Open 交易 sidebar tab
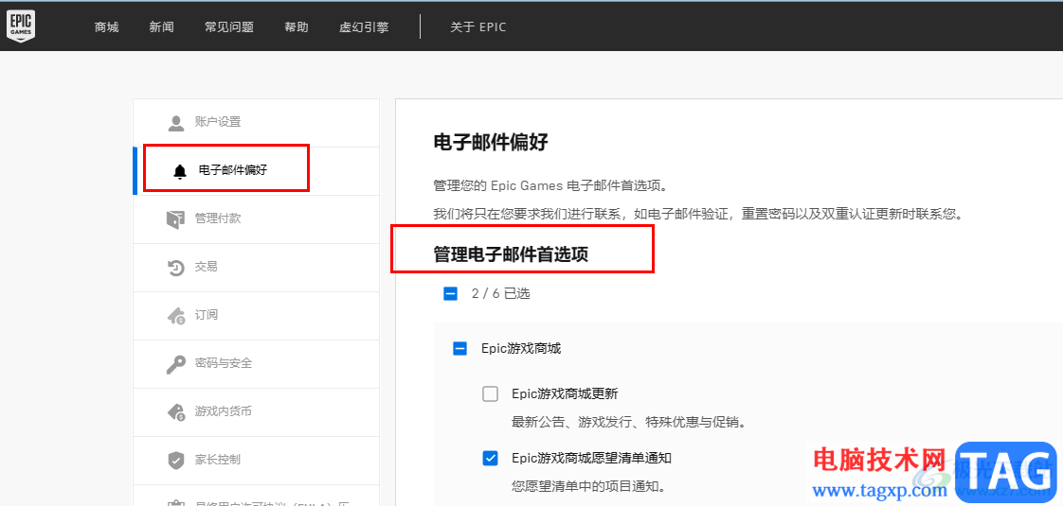Screen dimensions: 1063x506 click(x=256, y=268)
